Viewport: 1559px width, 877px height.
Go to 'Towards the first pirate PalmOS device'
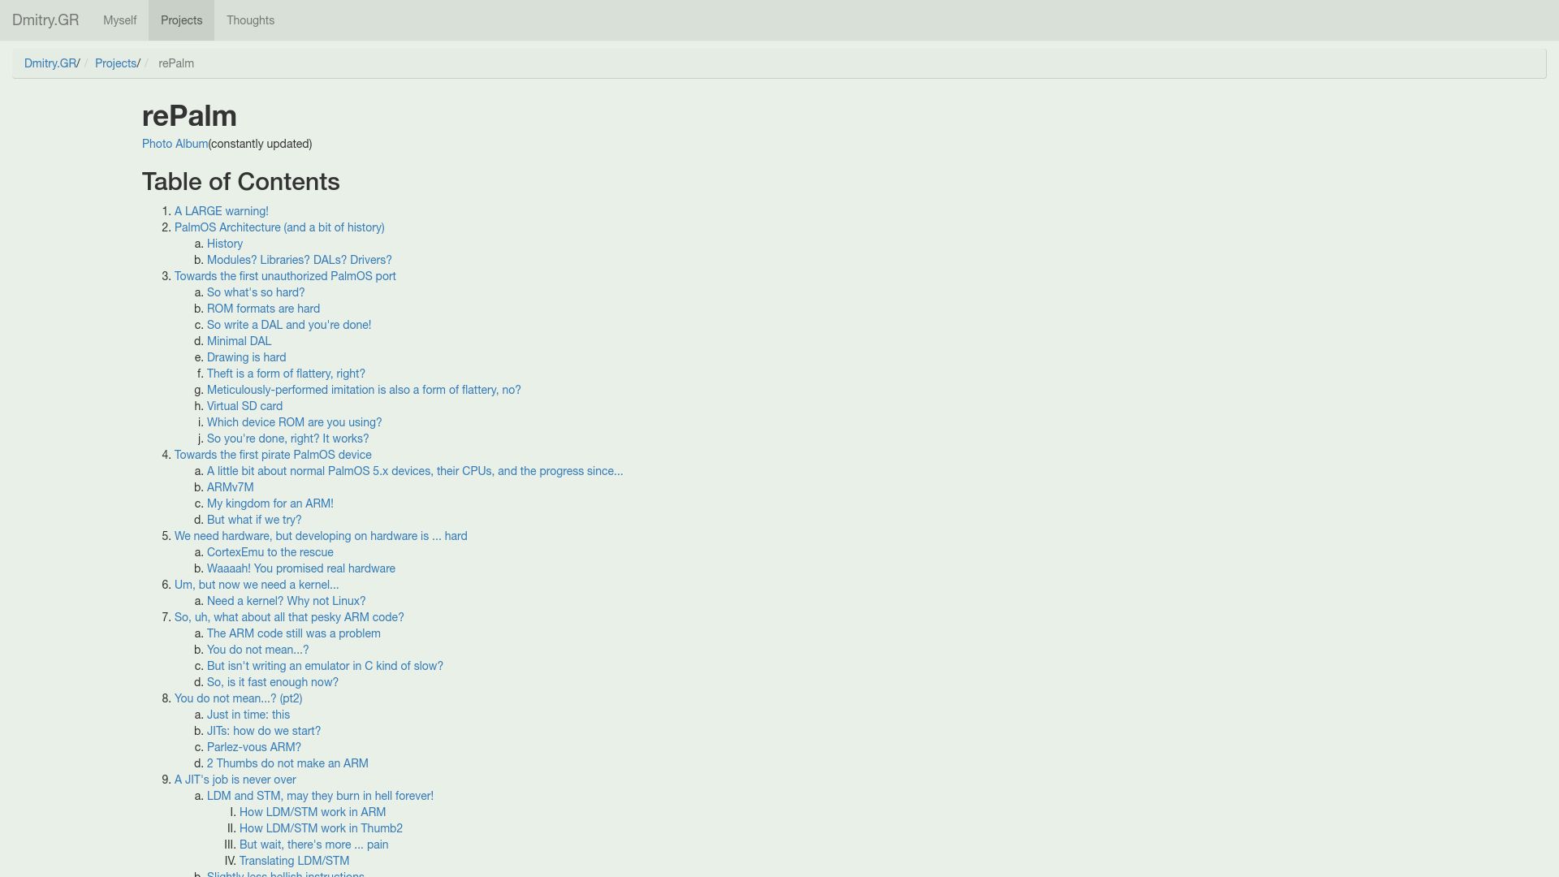pyautogui.click(x=273, y=455)
